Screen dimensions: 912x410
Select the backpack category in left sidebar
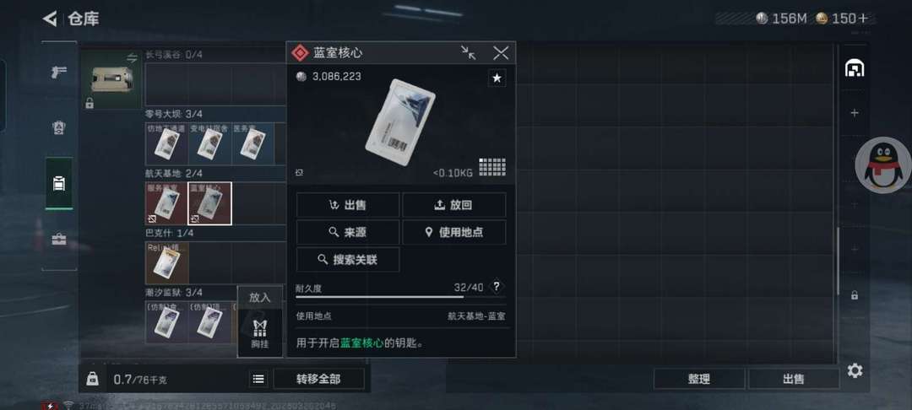pos(59,184)
